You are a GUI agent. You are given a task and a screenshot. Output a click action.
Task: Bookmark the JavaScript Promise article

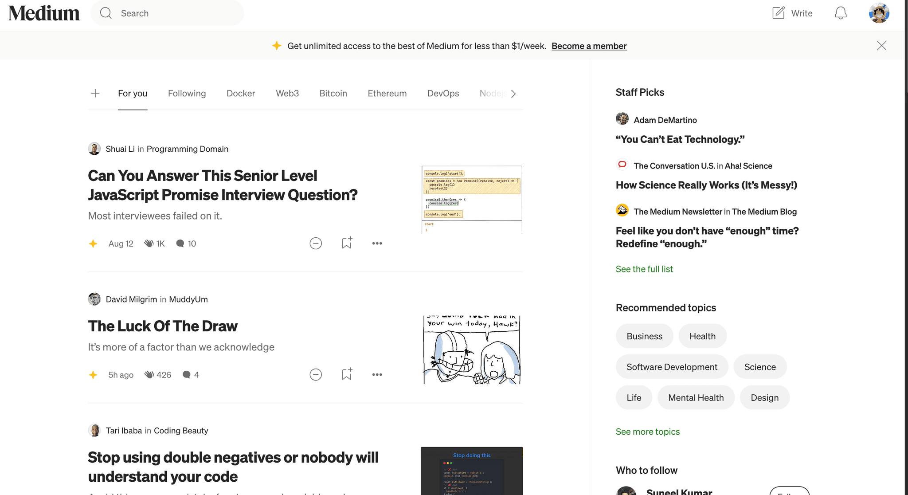pyautogui.click(x=347, y=243)
